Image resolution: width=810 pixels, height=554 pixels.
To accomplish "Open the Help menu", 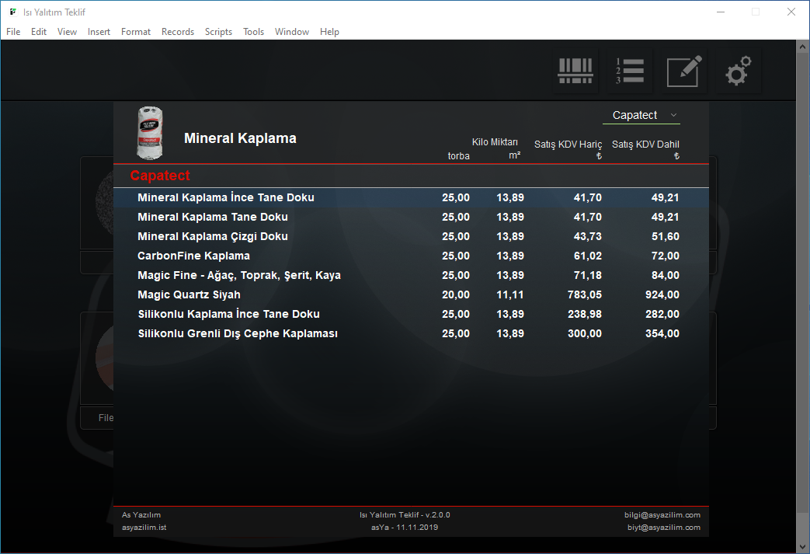I will coord(329,32).
